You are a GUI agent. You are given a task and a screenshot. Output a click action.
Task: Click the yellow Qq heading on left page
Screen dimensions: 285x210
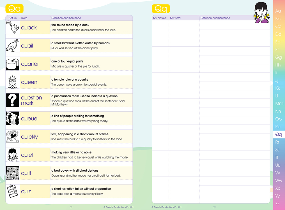click(14, 9)
